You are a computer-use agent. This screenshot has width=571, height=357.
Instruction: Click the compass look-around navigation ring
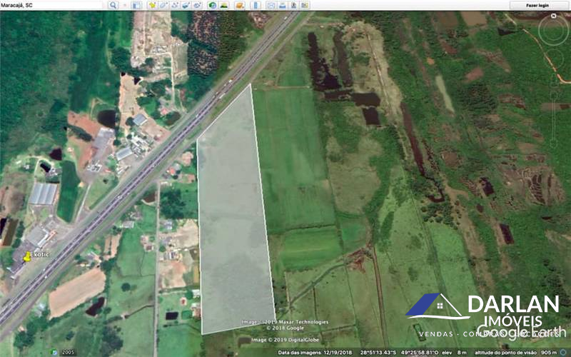point(553,30)
